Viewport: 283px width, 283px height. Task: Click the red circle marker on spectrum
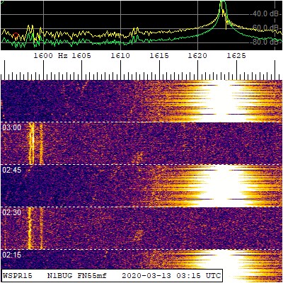pyautogui.click(x=16, y=35)
